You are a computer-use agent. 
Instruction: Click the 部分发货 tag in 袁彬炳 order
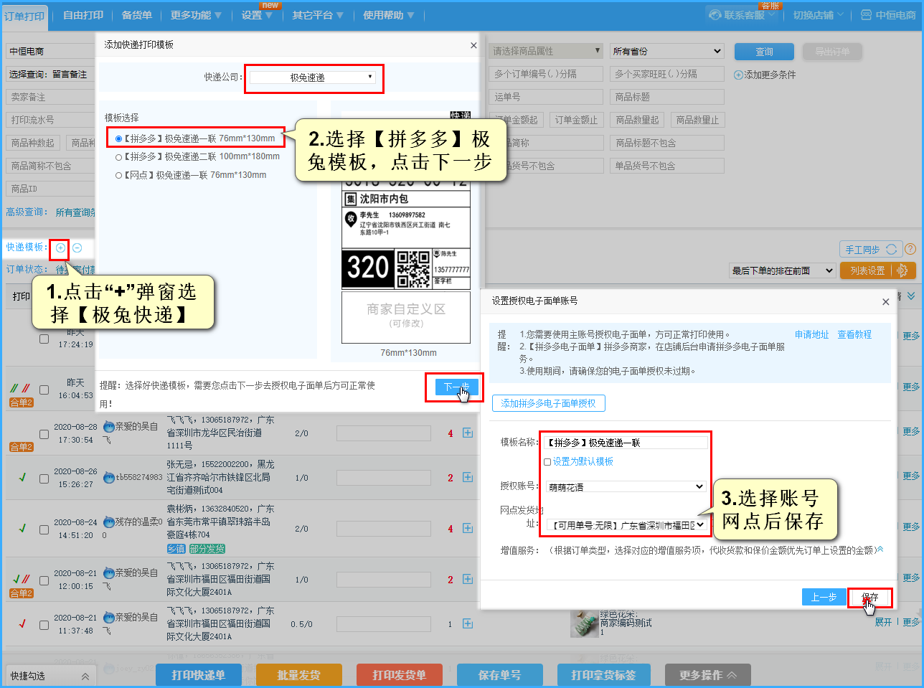click(x=207, y=549)
